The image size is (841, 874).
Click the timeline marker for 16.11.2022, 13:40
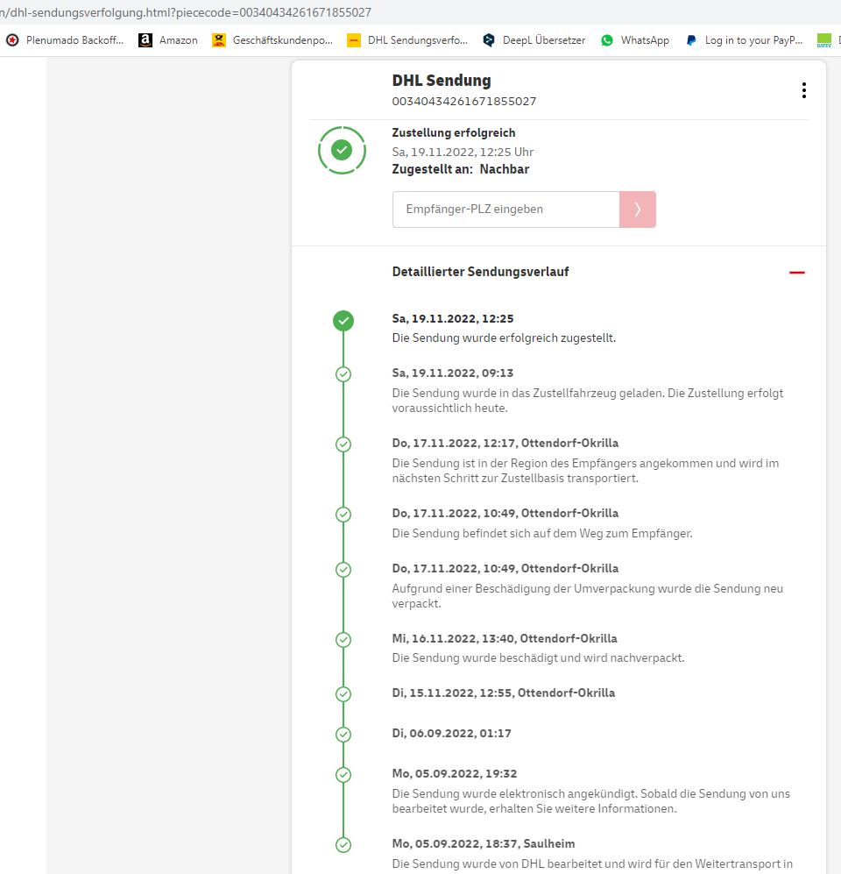pos(343,639)
